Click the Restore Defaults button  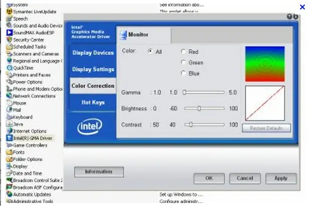[x=266, y=128]
